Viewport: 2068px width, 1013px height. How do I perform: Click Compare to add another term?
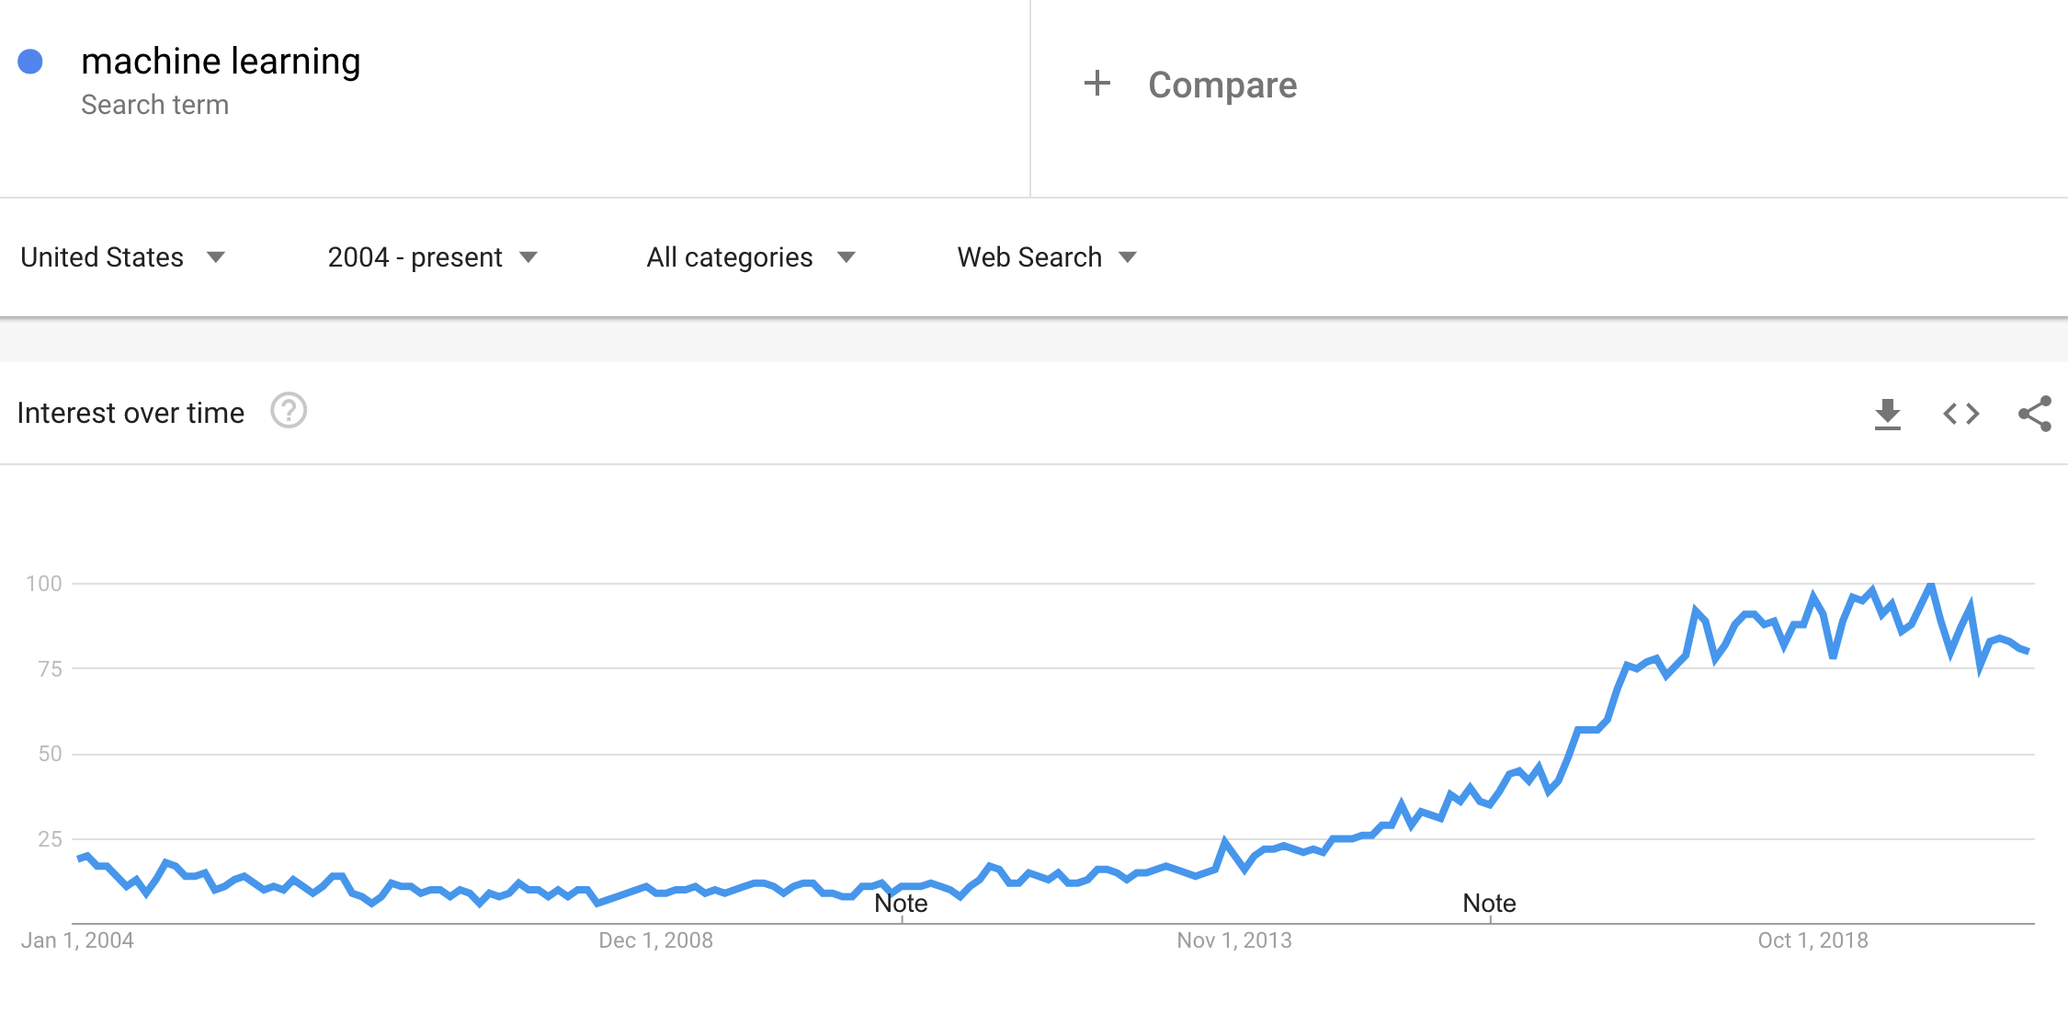pos(1221,84)
